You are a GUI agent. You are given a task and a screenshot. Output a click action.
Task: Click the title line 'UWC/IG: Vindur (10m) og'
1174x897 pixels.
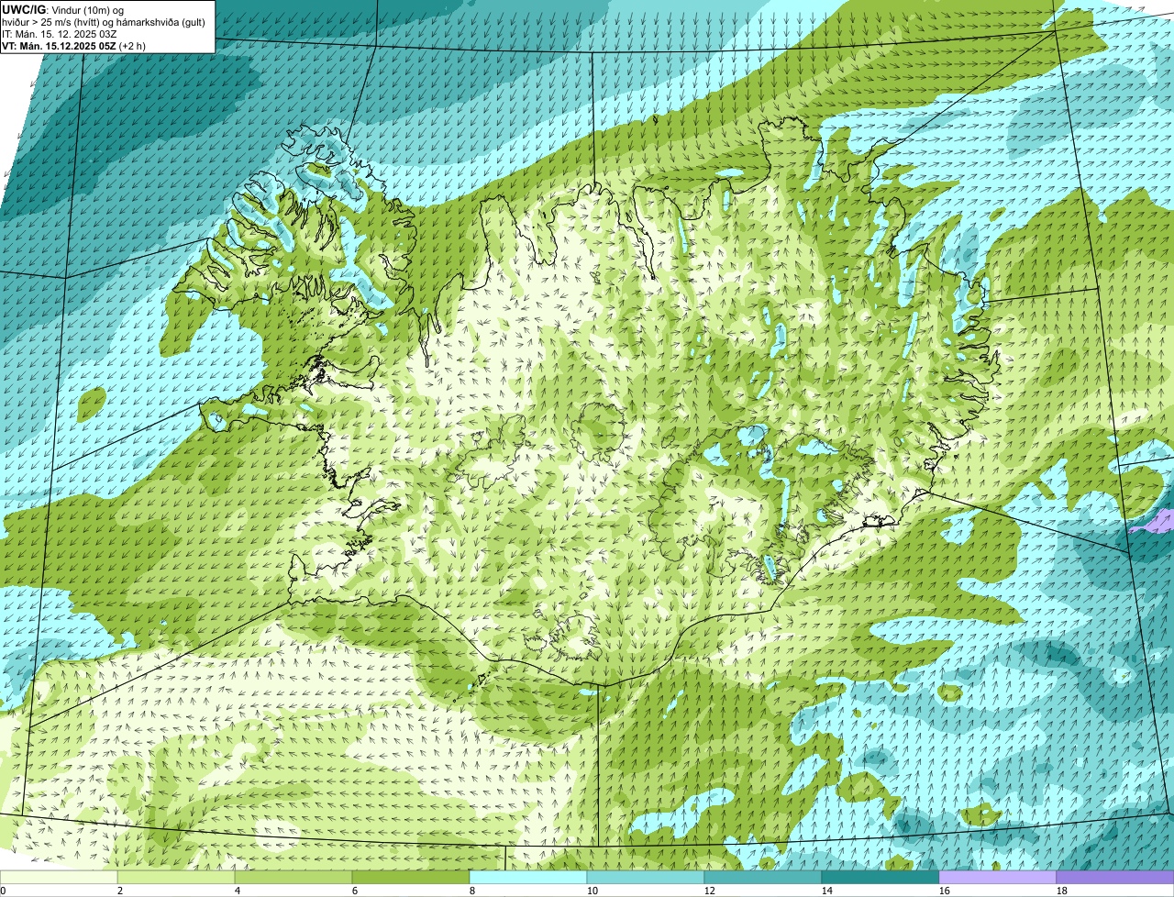tap(63, 9)
